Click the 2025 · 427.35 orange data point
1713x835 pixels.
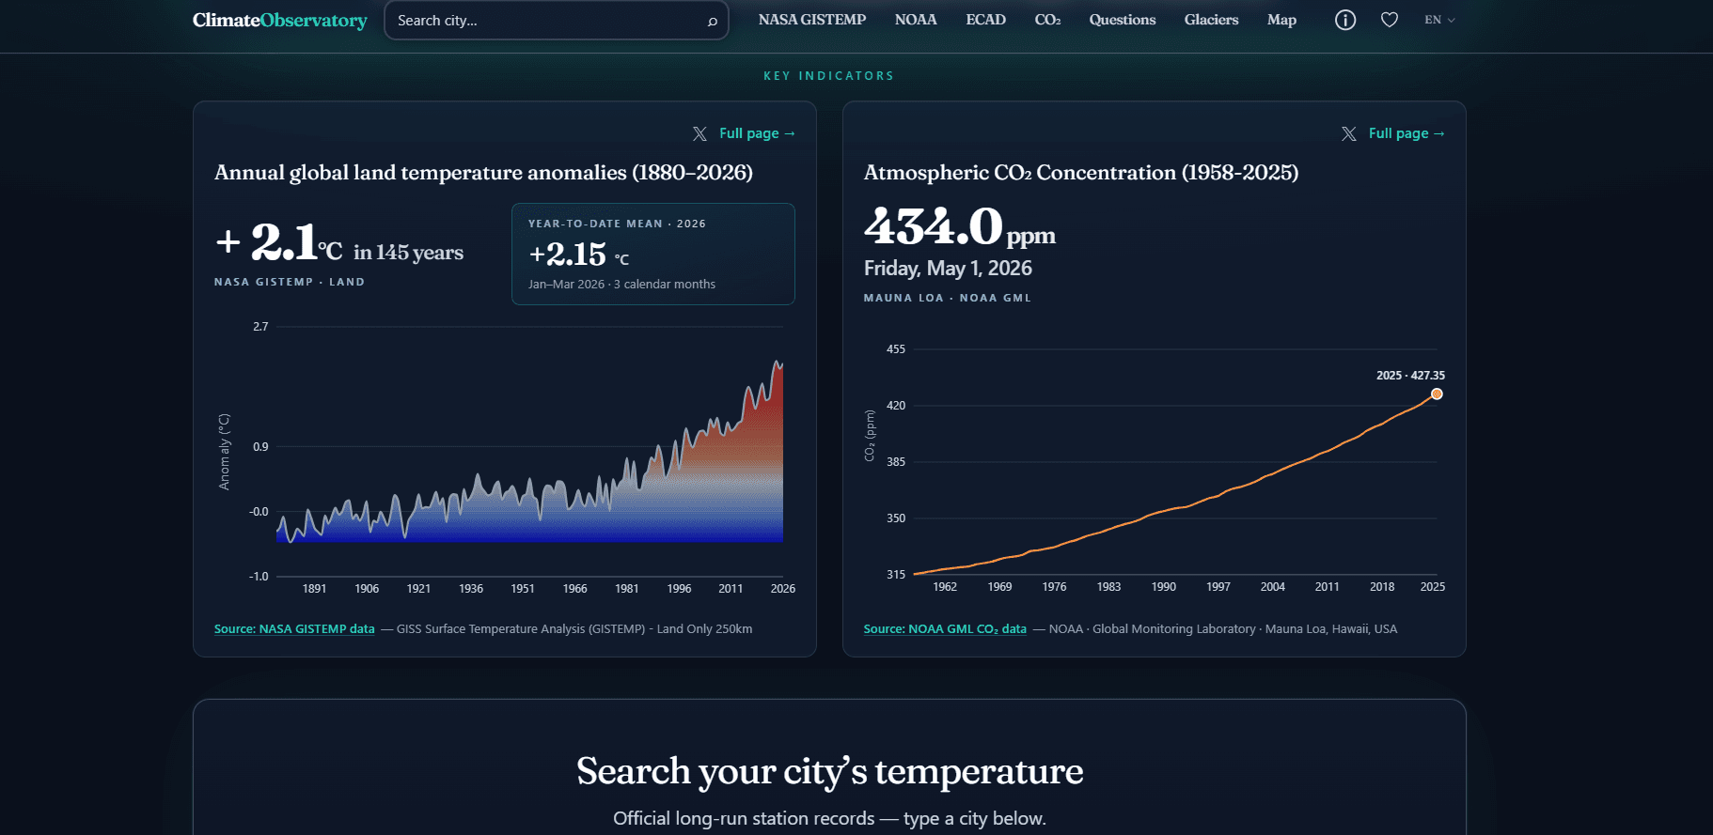coord(1437,394)
